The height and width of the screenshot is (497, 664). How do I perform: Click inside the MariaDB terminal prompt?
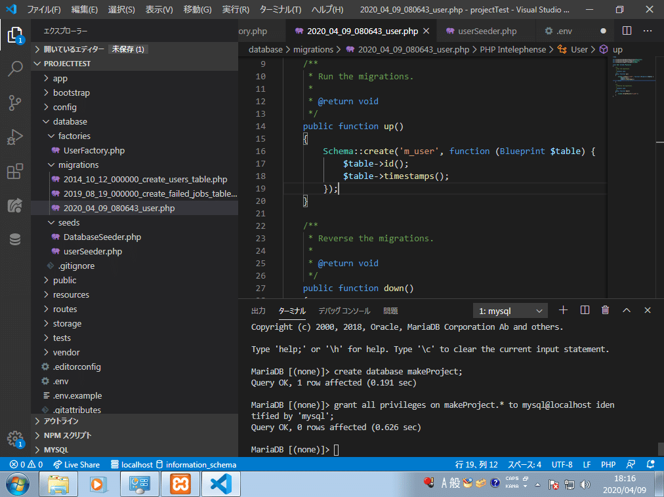[336, 450]
